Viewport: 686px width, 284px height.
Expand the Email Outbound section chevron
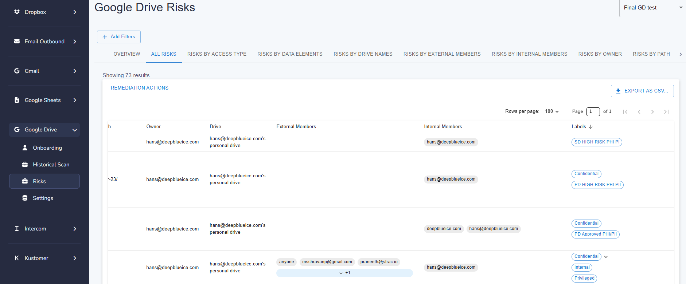click(x=75, y=42)
